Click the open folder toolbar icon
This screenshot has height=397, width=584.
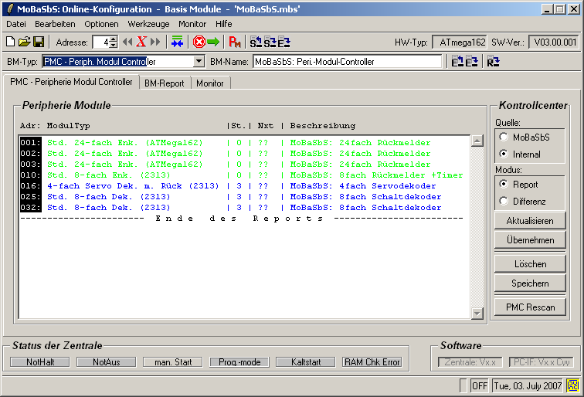tap(24, 42)
